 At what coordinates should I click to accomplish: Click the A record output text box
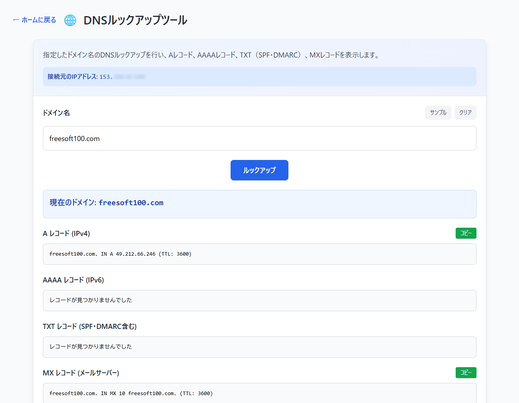(259, 254)
